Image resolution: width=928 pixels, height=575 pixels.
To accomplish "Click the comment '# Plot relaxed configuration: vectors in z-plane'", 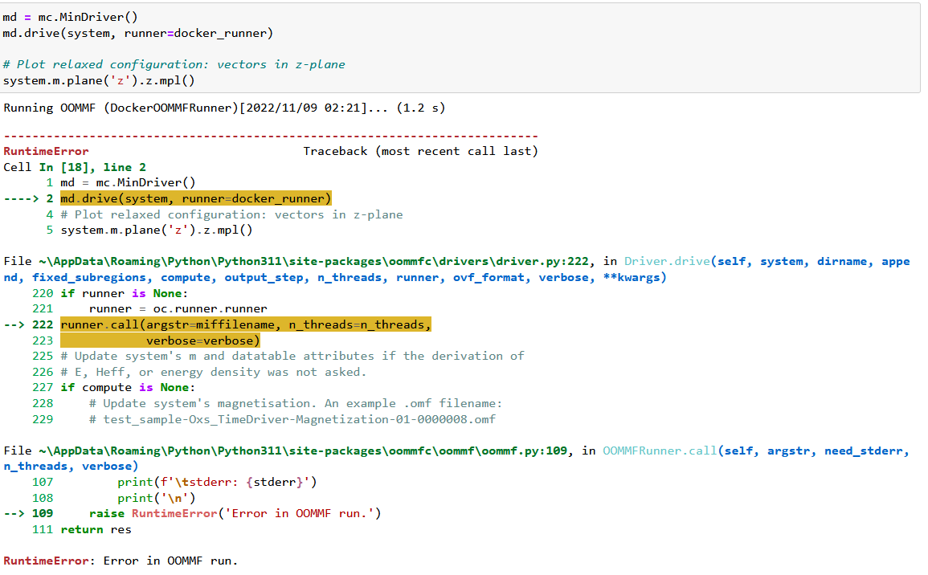I will 174,64.
